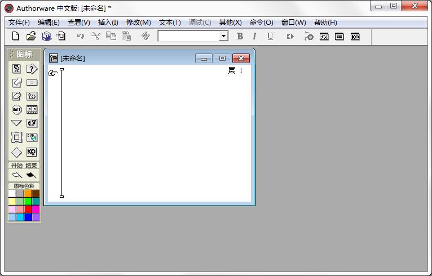Open the 其他(X) menu

coord(230,23)
